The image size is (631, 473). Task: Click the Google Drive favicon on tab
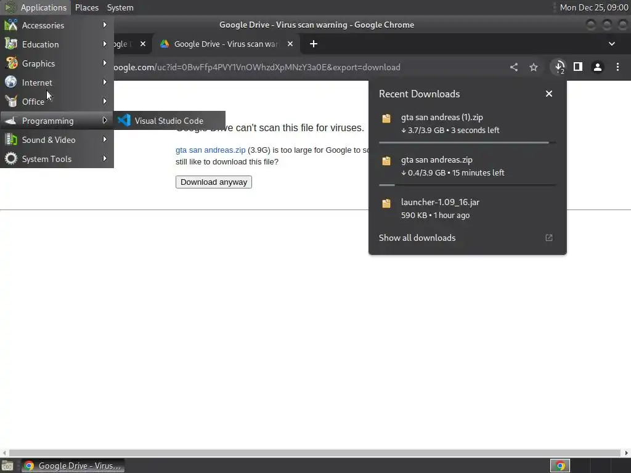click(x=165, y=44)
